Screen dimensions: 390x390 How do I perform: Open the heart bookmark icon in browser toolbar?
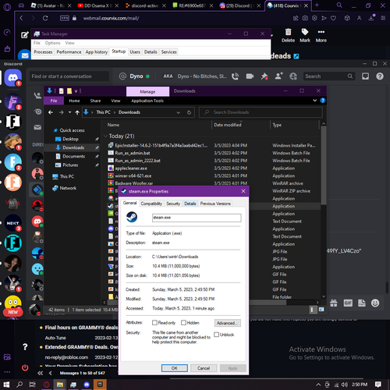pyautogui.click(x=333, y=18)
